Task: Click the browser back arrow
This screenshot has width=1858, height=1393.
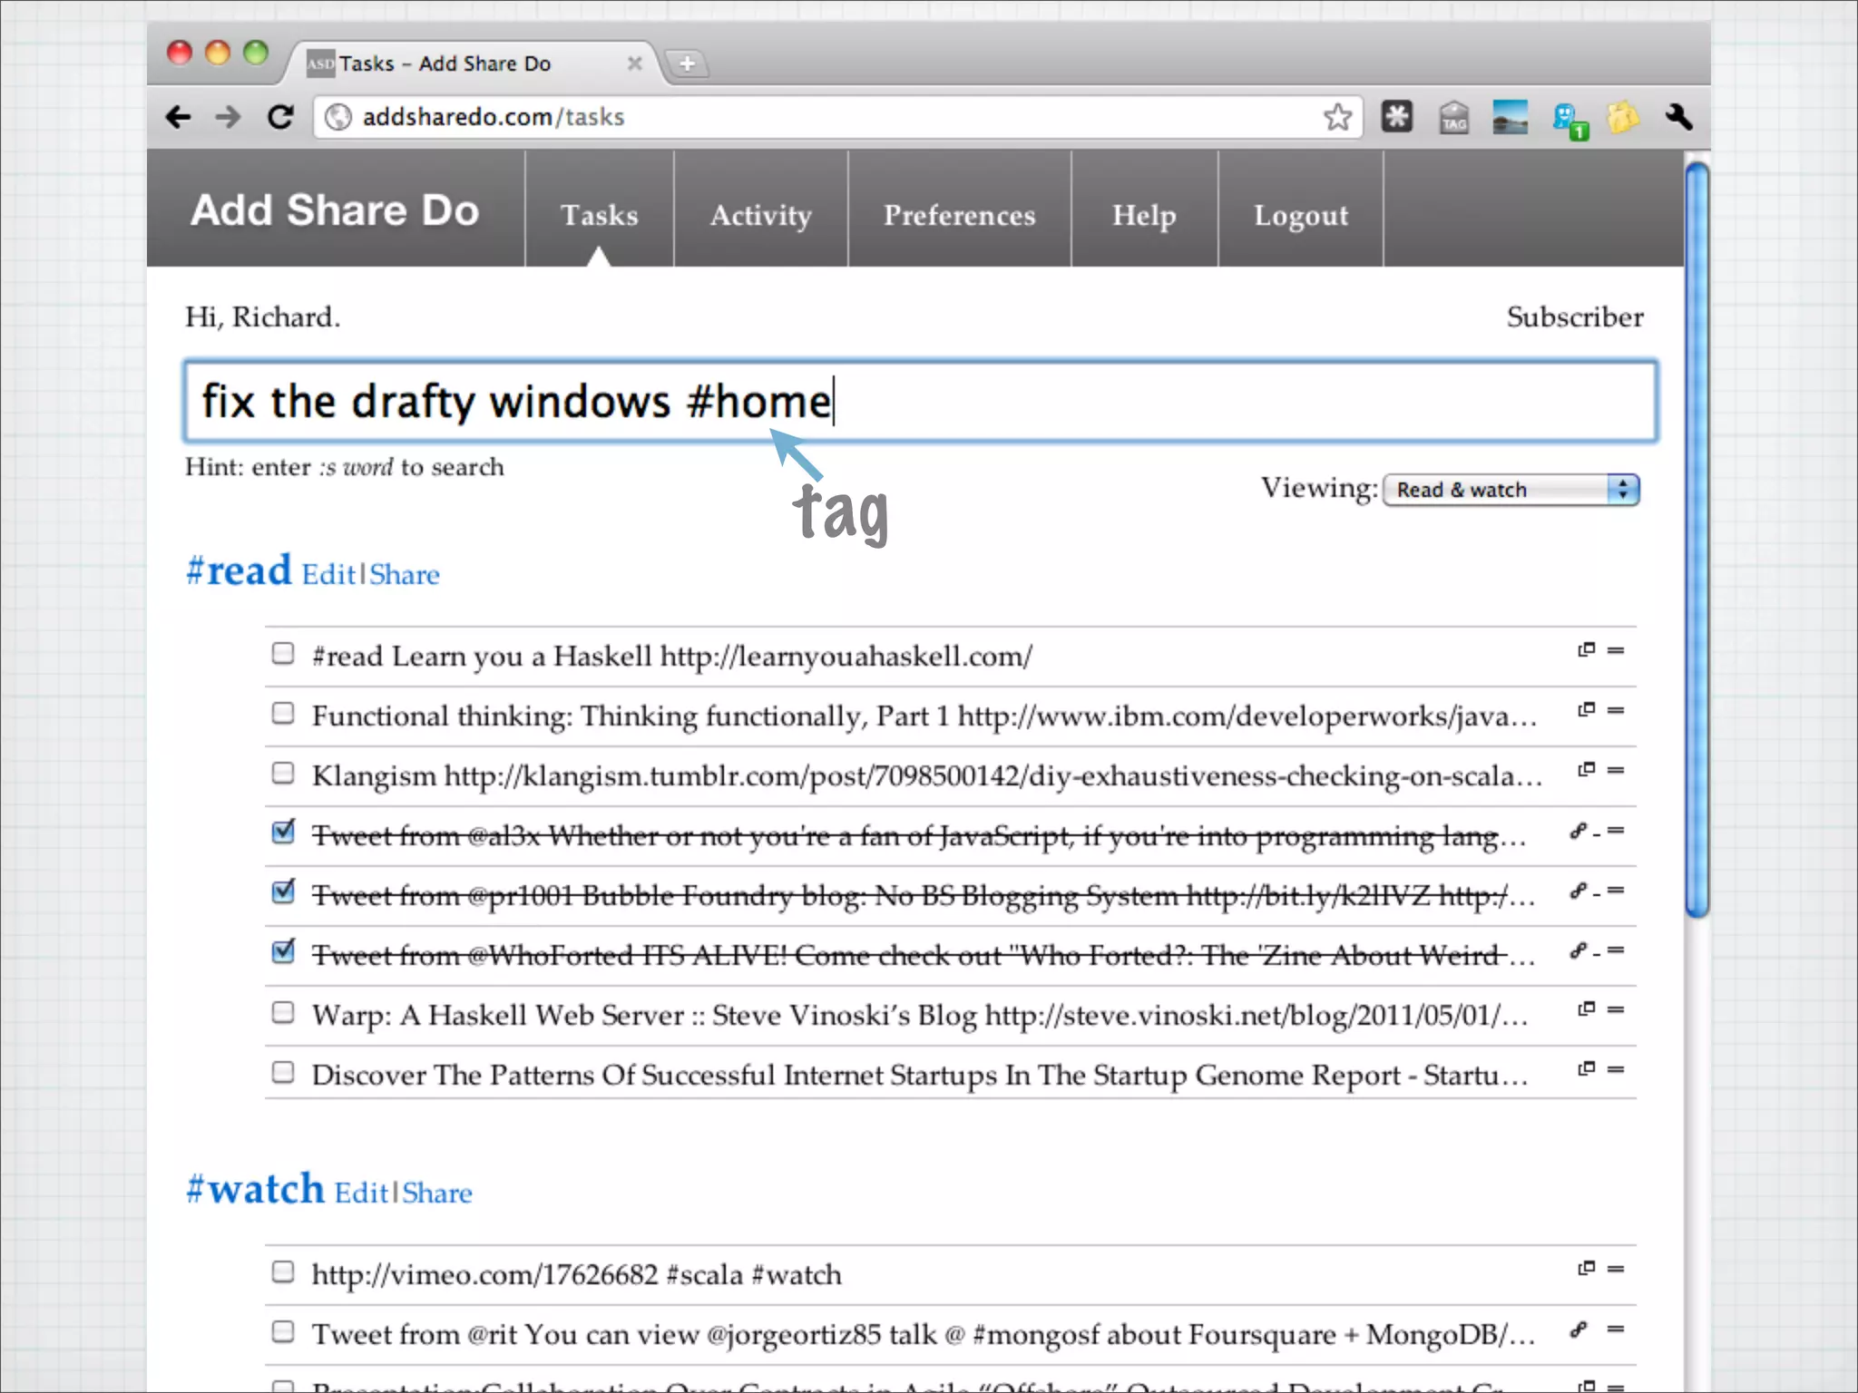Action: click(179, 117)
